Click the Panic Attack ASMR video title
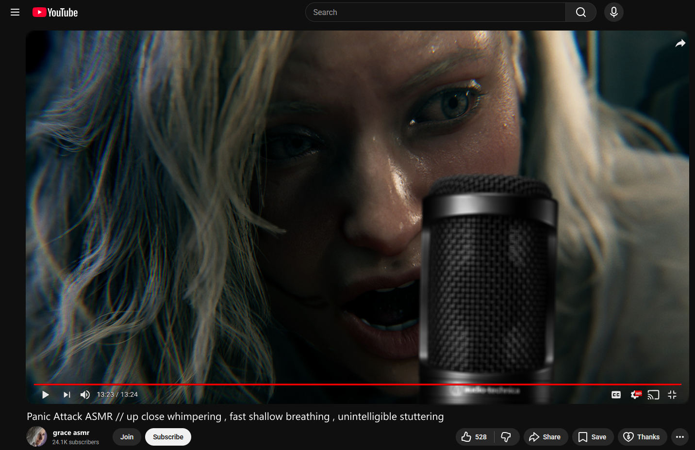 coord(235,417)
